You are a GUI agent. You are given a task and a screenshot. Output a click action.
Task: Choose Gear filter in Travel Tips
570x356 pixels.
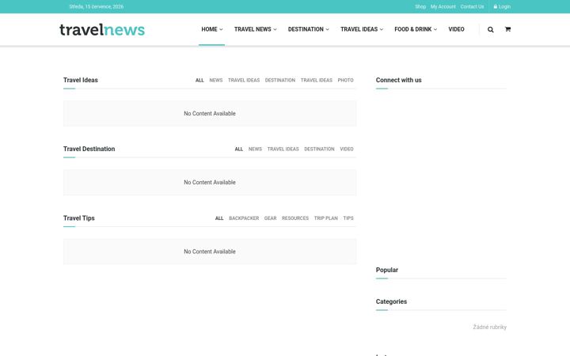[x=270, y=218]
